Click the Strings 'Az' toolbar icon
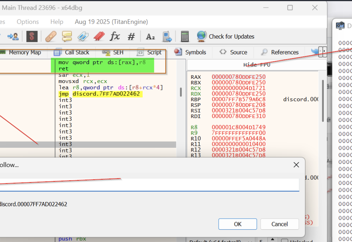This screenshot has width=352, height=242. coord(150,36)
